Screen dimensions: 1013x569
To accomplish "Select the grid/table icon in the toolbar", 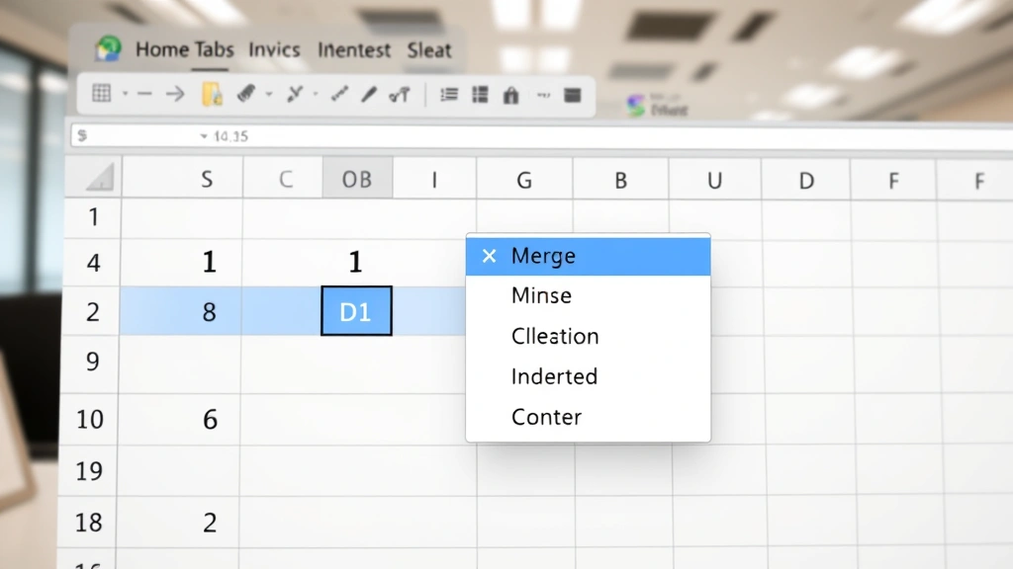I will (100, 94).
